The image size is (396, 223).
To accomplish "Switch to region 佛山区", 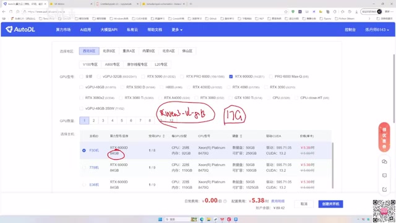I will click(187, 51).
